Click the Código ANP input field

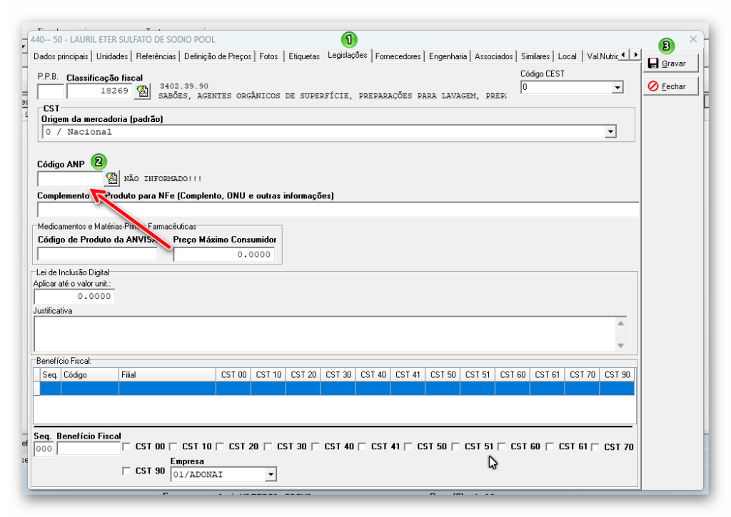click(x=70, y=178)
